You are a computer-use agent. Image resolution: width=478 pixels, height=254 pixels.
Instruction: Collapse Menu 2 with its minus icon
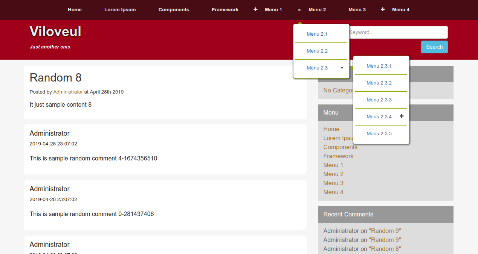(299, 10)
